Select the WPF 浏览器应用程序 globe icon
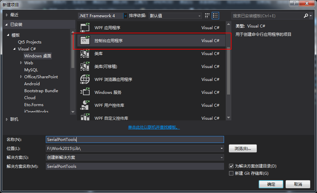This screenshot has height=193, width=317. tap(85, 79)
